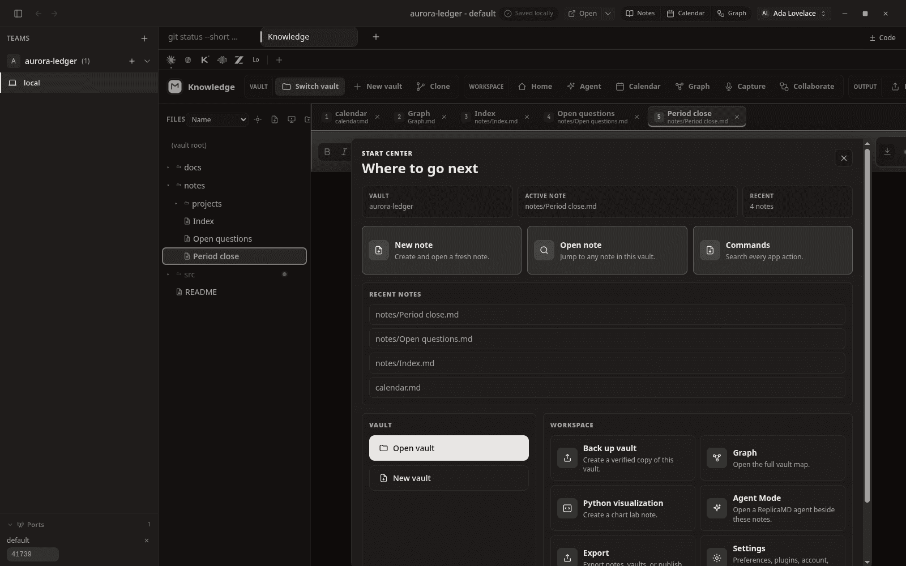
Task: Click the Open vault button
Action: (x=448, y=448)
